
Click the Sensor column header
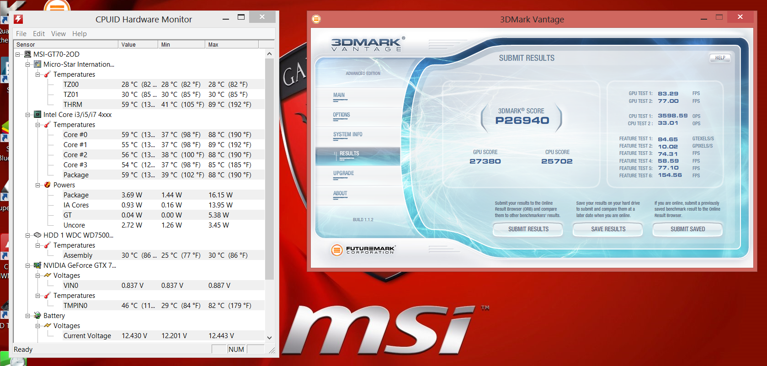coord(66,44)
